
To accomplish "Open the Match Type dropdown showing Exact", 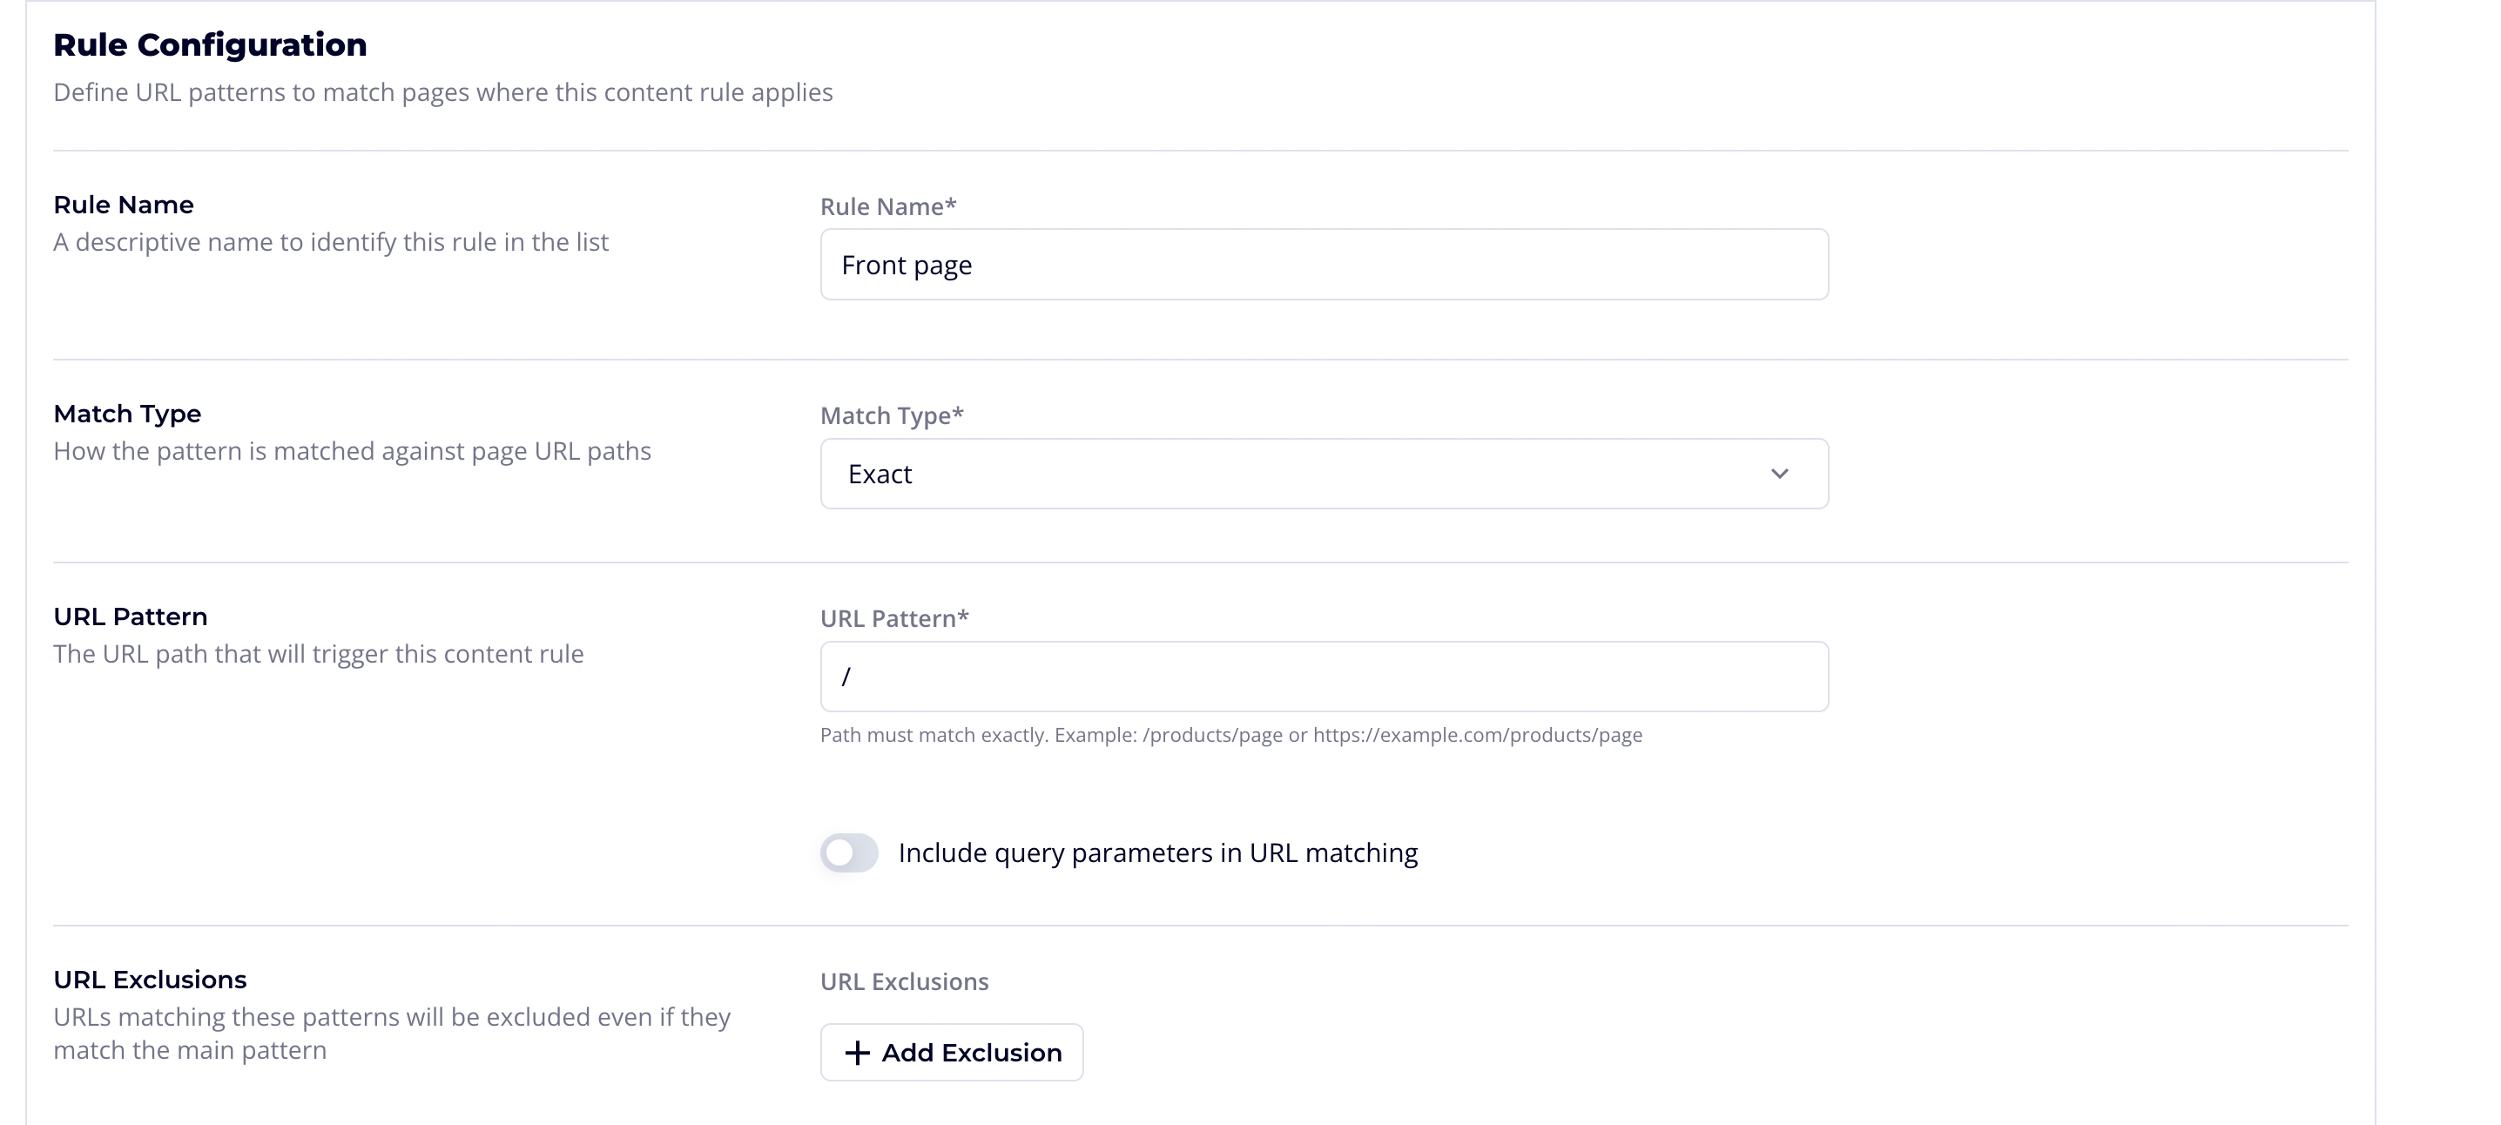I will click(x=1323, y=474).
